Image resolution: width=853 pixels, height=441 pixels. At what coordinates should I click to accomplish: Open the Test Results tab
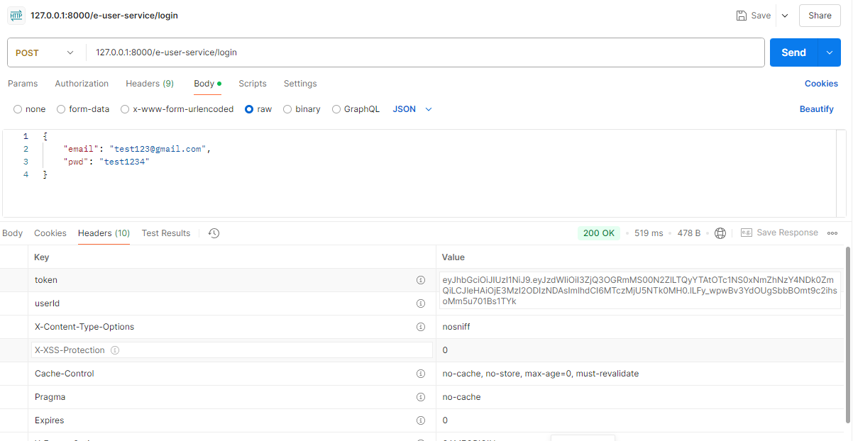point(166,233)
